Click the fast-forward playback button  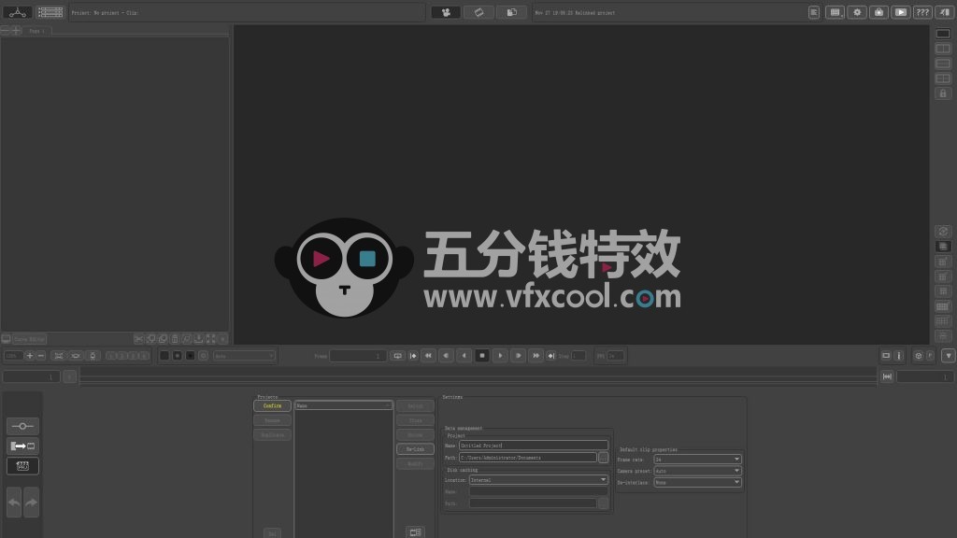pos(536,356)
